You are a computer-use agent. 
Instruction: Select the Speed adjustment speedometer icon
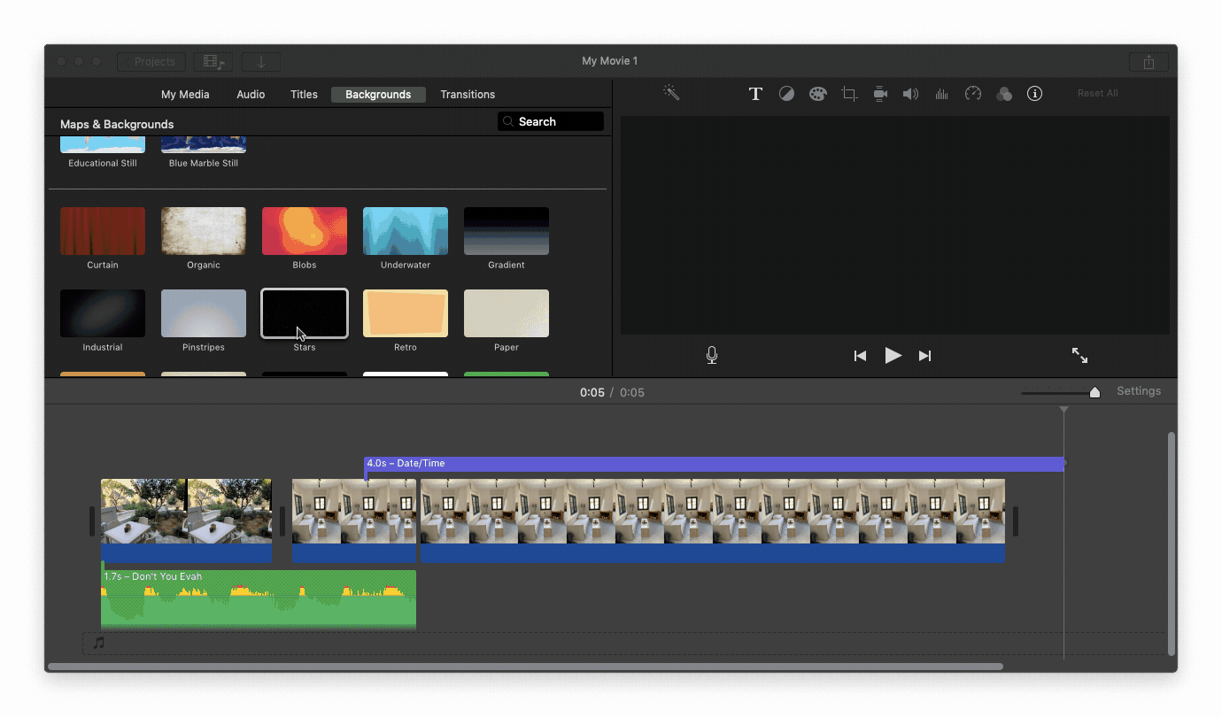tap(972, 93)
